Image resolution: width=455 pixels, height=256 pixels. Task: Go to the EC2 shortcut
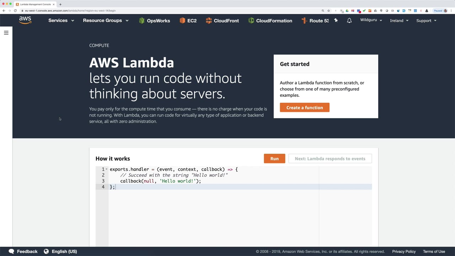(x=188, y=21)
